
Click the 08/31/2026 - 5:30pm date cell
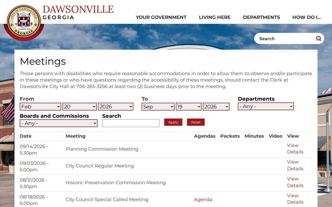pyautogui.click(x=34, y=183)
